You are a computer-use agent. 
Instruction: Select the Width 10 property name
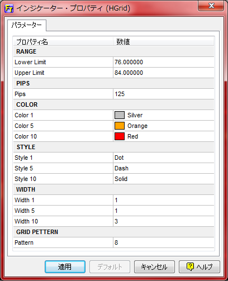click(x=26, y=221)
